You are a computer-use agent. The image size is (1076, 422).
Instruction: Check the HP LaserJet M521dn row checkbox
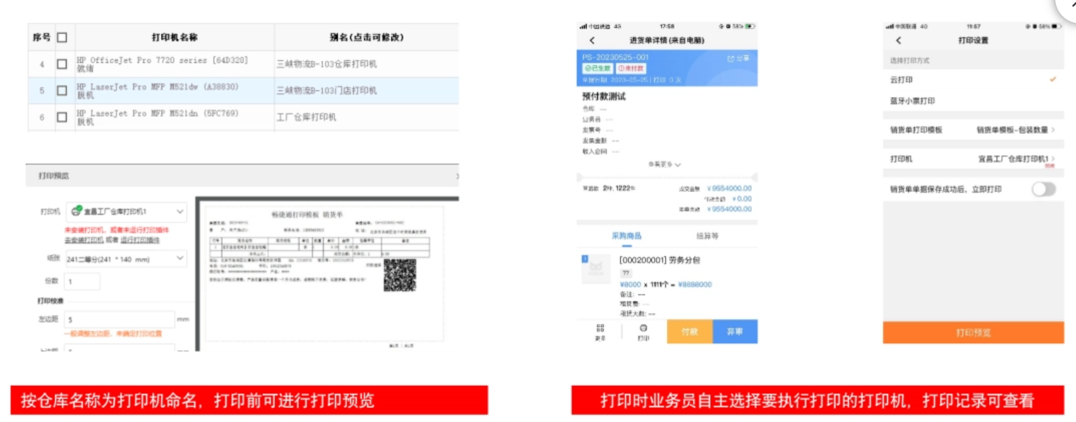[62, 117]
